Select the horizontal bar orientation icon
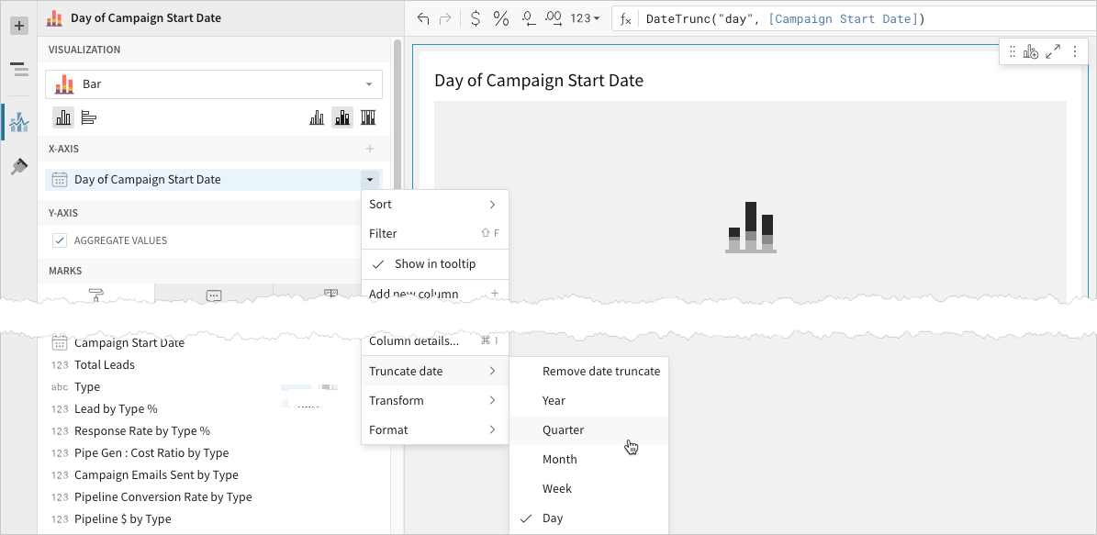1097x535 pixels. pos(89,117)
